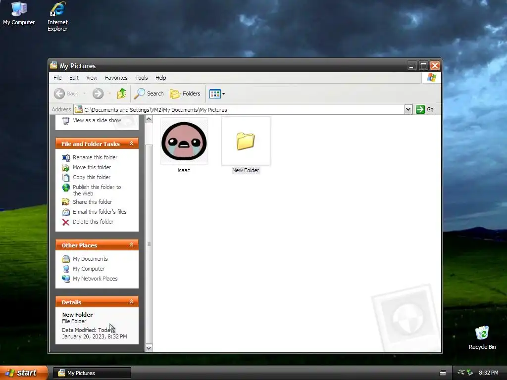Click the My Network Places icon

(66, 279)
